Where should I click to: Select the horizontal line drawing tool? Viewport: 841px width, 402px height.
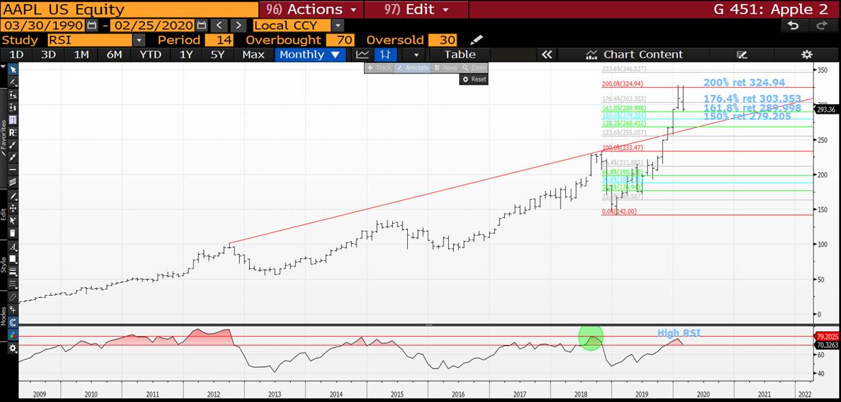[13, 168]
